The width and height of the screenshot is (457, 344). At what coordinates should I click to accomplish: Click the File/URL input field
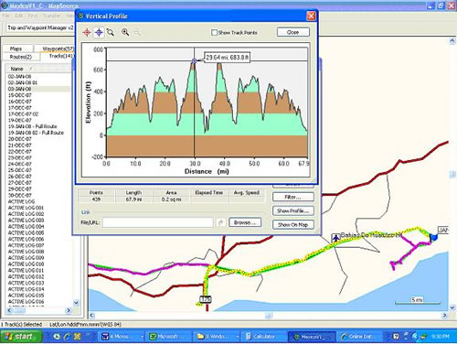157,222
